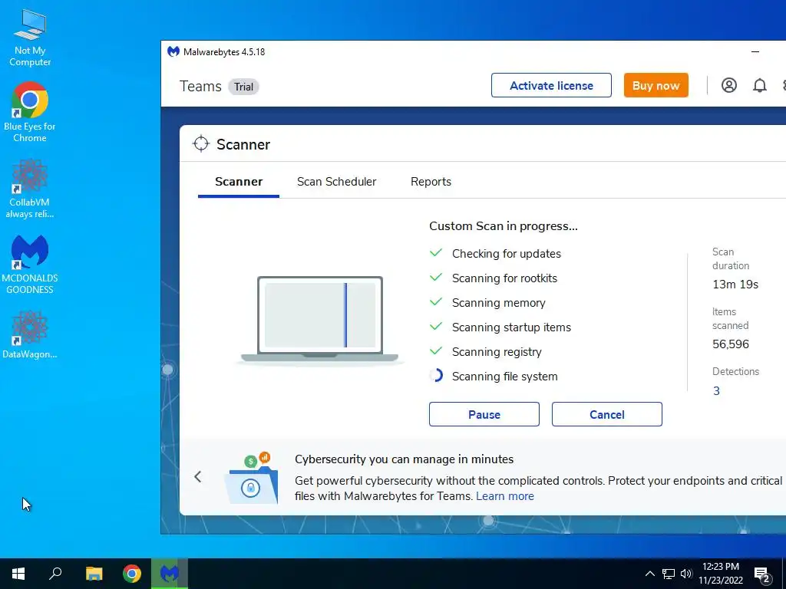Click the detections count 3

click(x=716, y=390)
